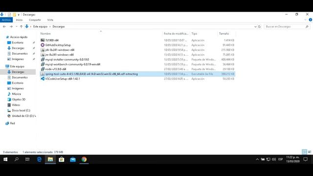Click 'Este equipo' in the address bar
Viewport: 313px width, 176px height.
[40, 26]
